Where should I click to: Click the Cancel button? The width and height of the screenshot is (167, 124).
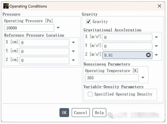(x=81, y=113)
